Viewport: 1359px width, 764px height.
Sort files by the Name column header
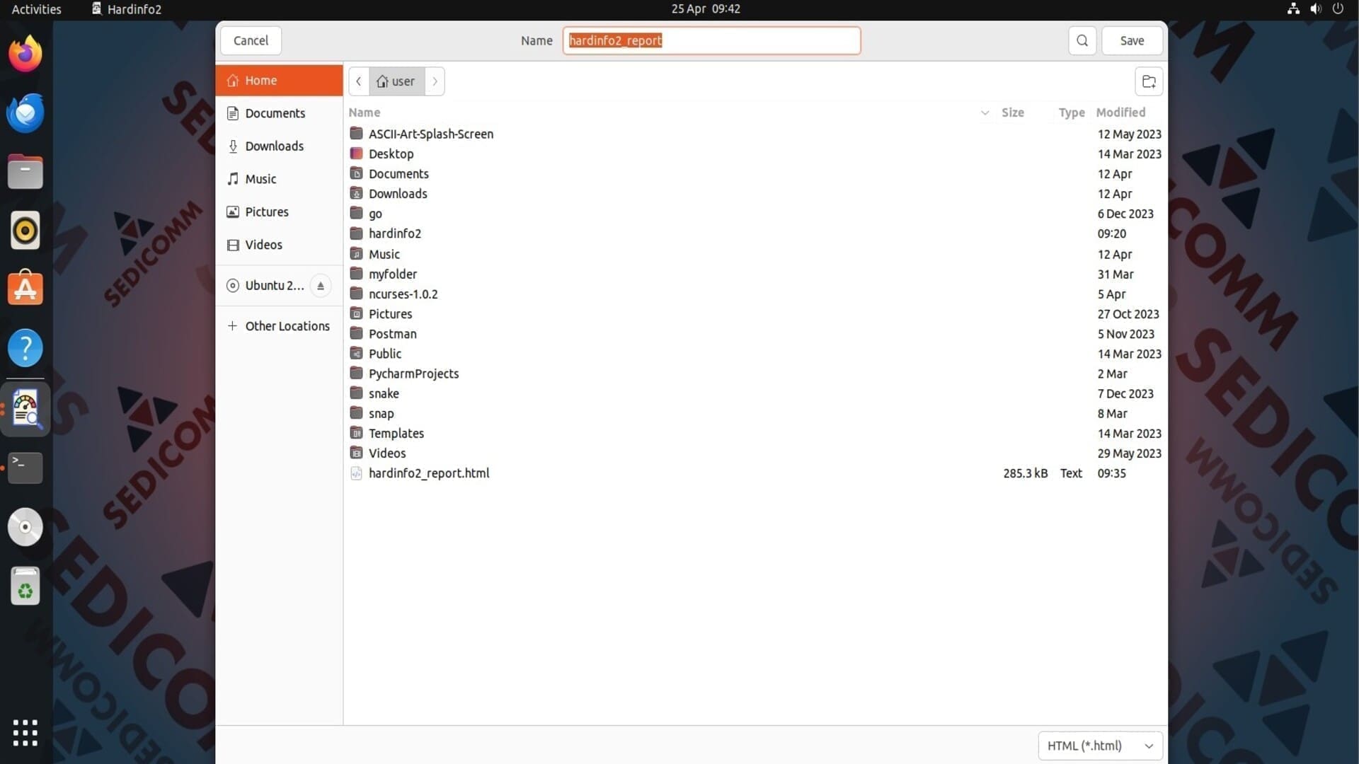click(365, 112)
